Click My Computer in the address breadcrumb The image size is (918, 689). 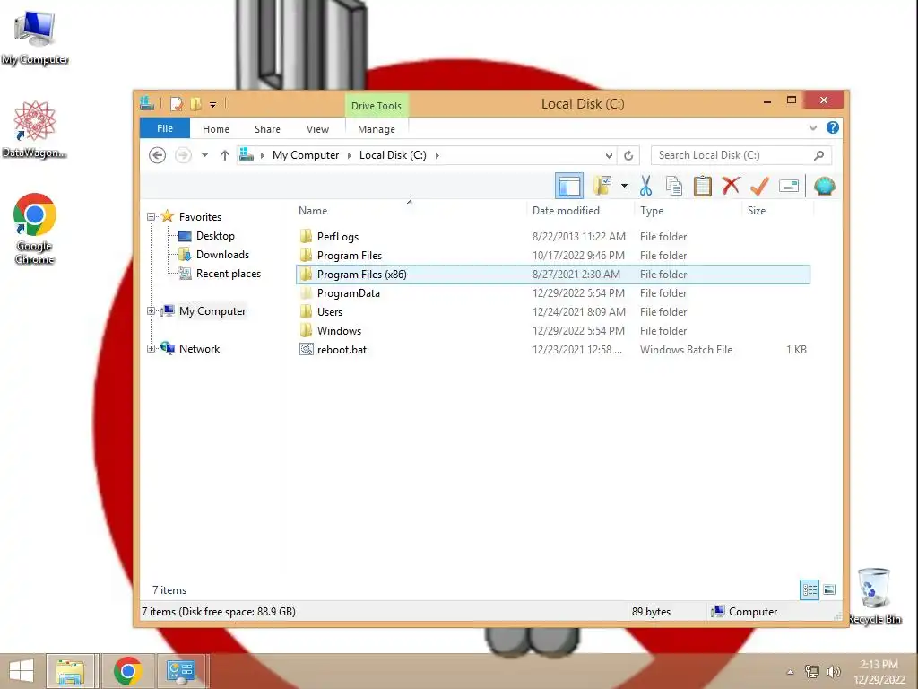(x=306, y=155)
